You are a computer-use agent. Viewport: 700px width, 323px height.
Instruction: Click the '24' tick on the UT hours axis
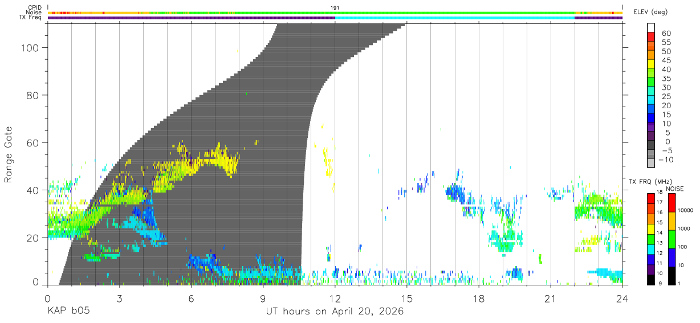click(x=622, y=299)
